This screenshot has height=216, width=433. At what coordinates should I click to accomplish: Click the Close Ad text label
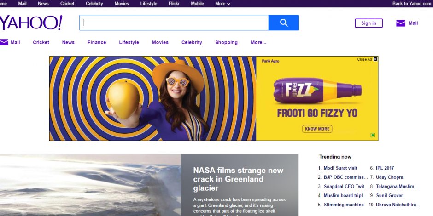pyautogui.click(x=364, y=59)
